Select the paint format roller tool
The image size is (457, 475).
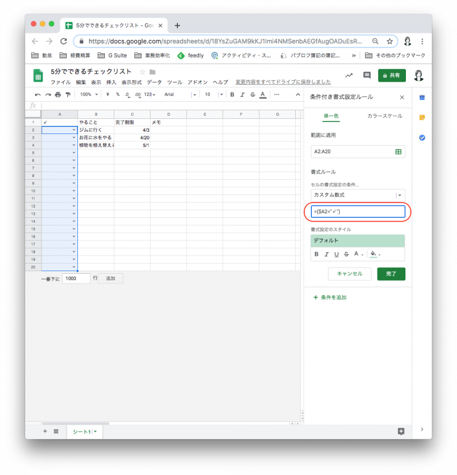(x=68, y=95)
